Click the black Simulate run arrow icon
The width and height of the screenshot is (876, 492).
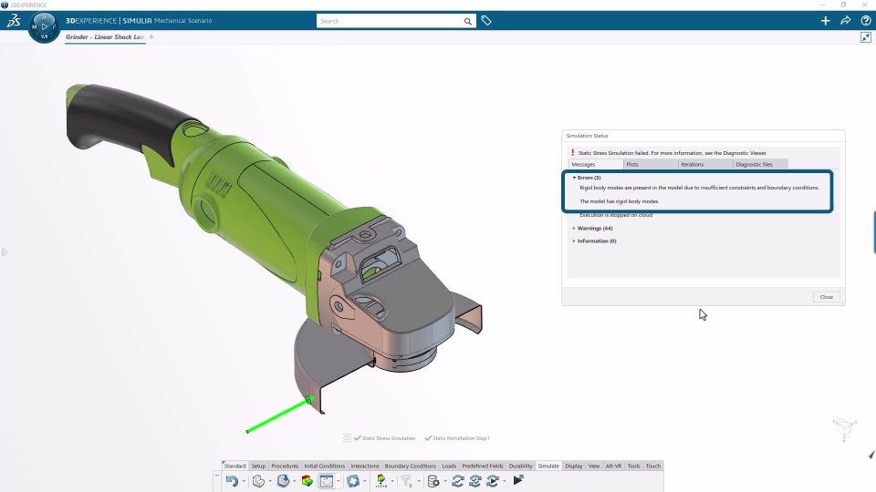coord(518,480)
